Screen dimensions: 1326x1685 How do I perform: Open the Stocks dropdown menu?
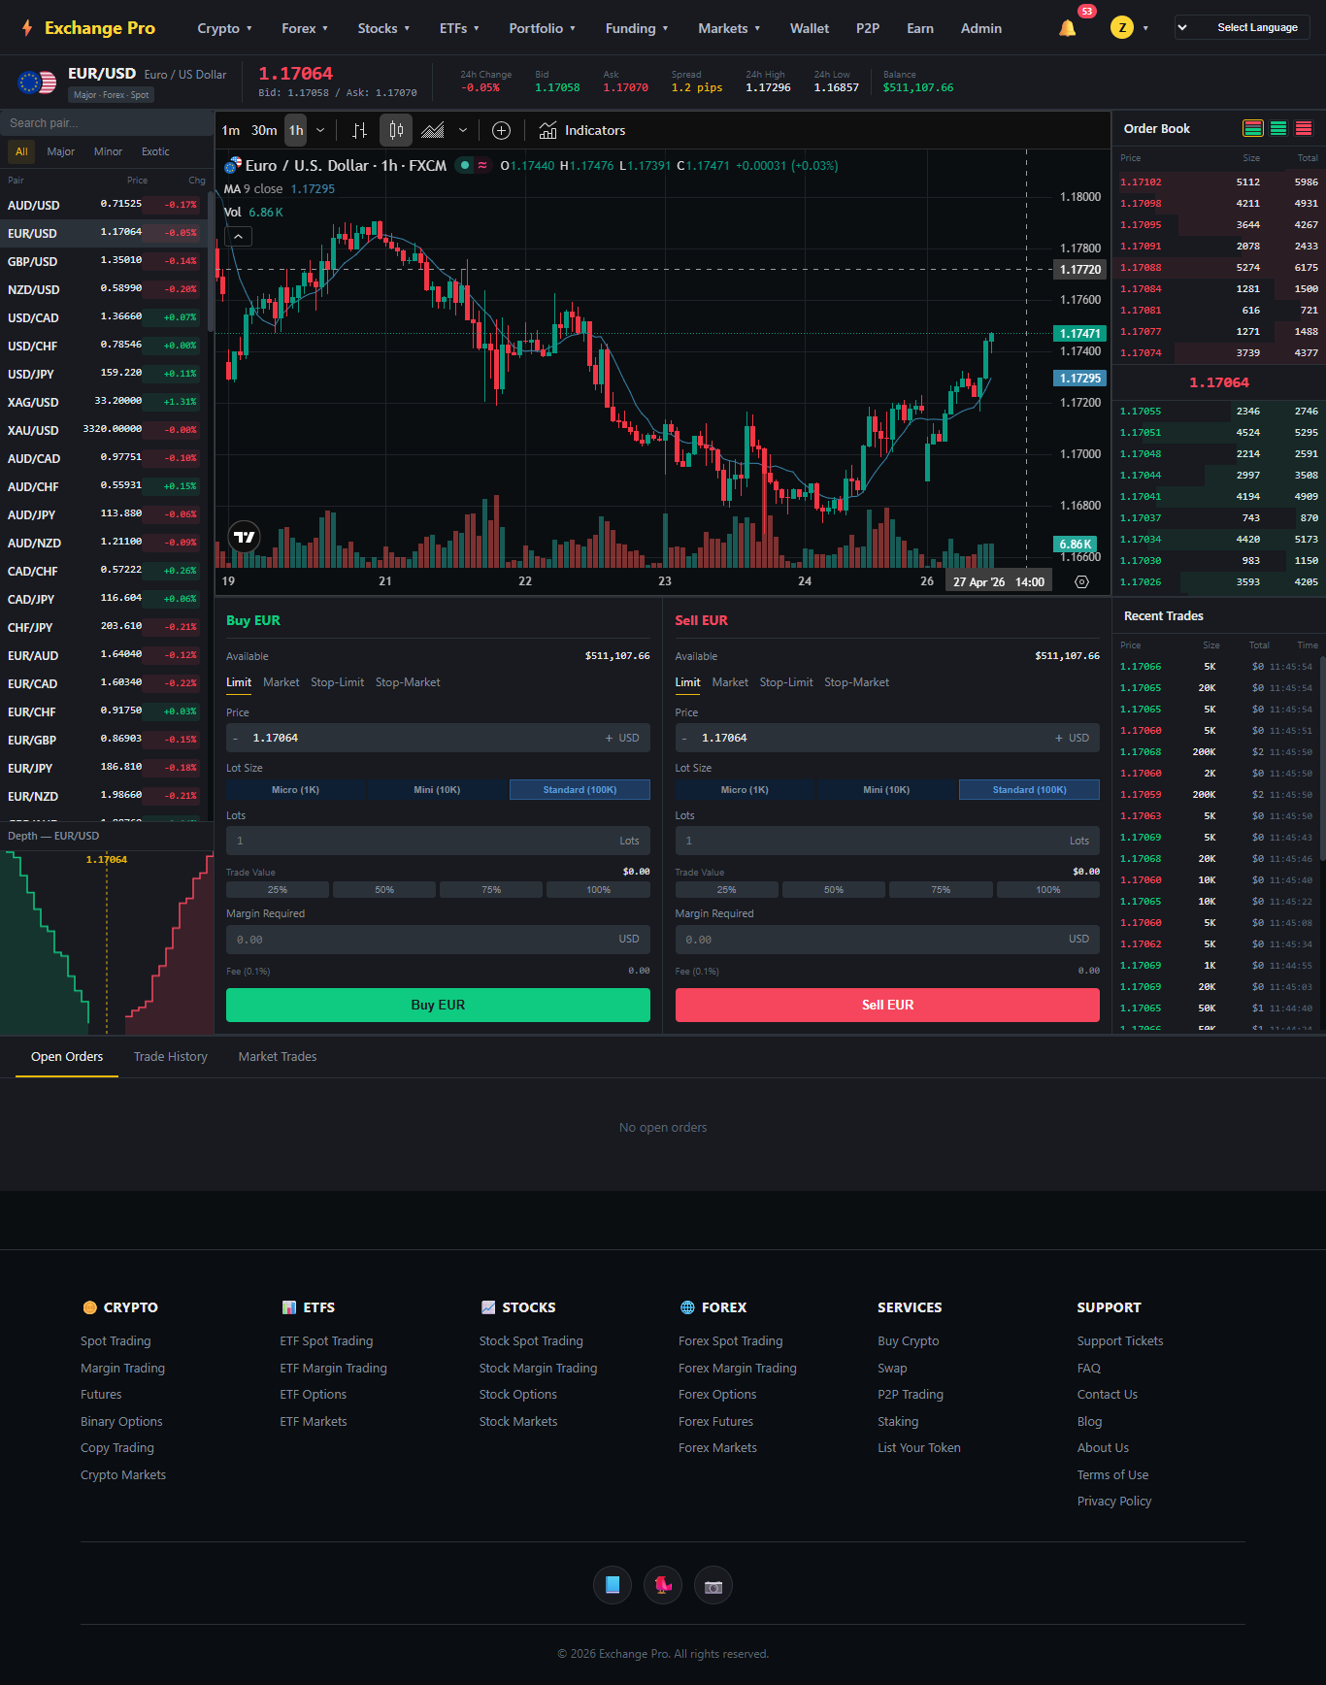point(383,28)
